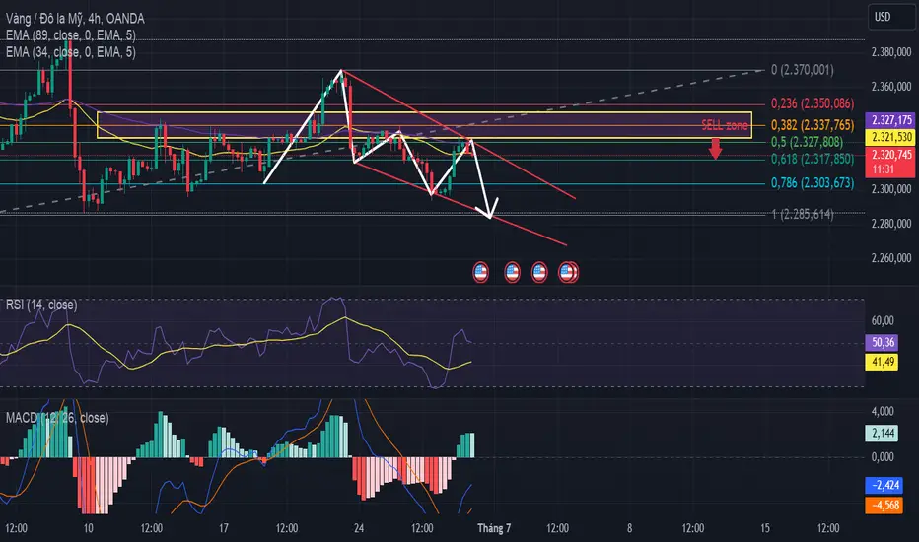This screenshot has width=919, height=542.
Task: Click the 2,144 MACD histogram value tag
Action: (883, 433)
